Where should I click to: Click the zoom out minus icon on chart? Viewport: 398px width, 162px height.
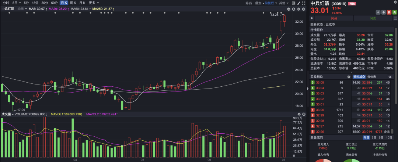point(289,9)
